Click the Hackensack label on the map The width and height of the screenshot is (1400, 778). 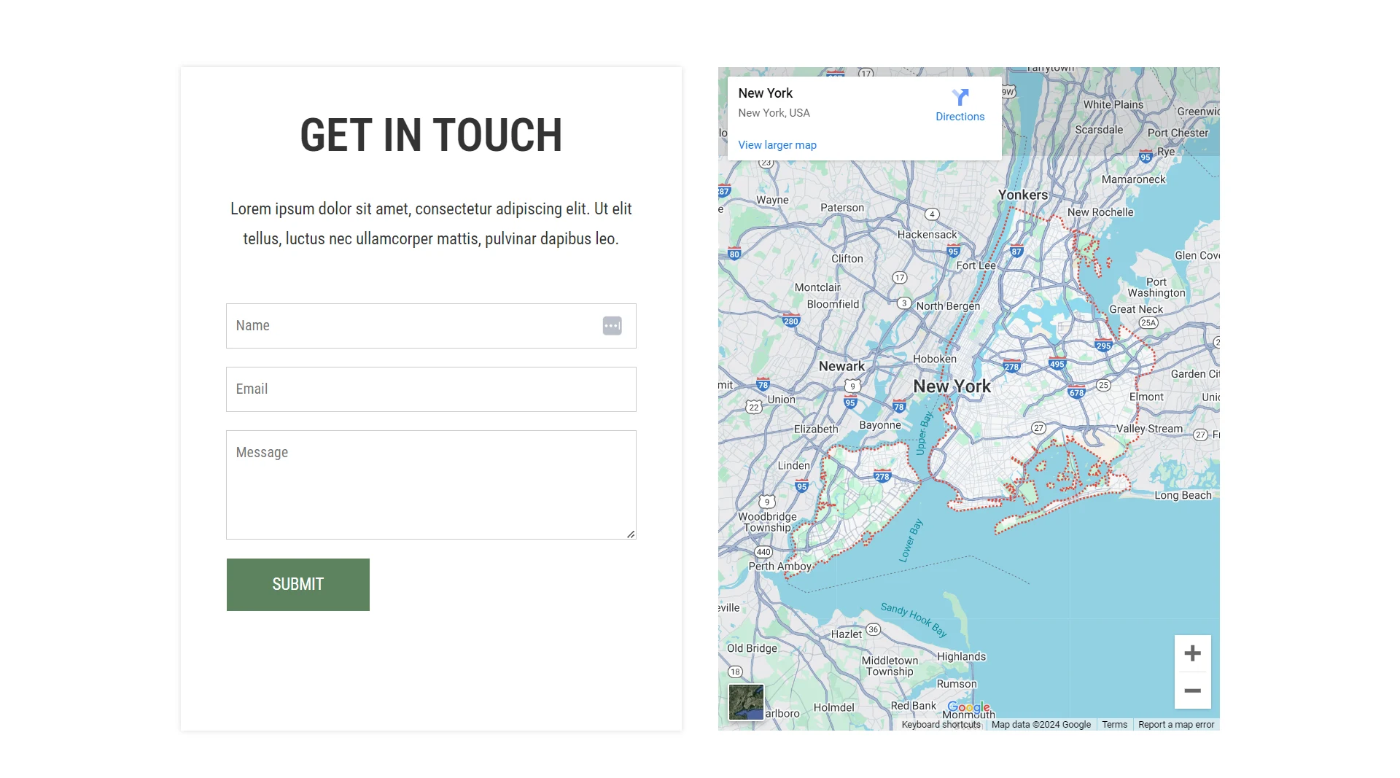pyautogui.click(x=927, y=235)
